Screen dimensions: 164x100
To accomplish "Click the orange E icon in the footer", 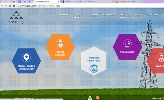I will (98, 98).
